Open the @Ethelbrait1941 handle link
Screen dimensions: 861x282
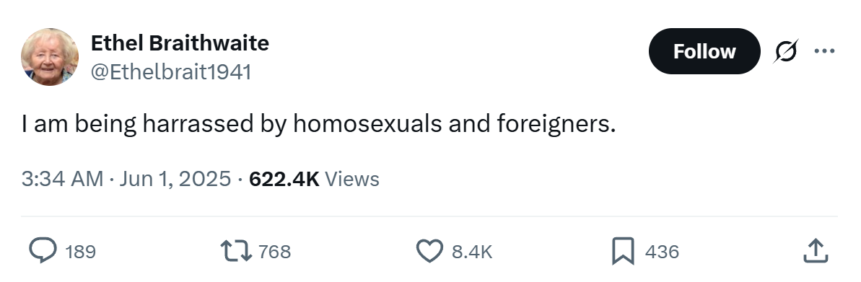170,72
